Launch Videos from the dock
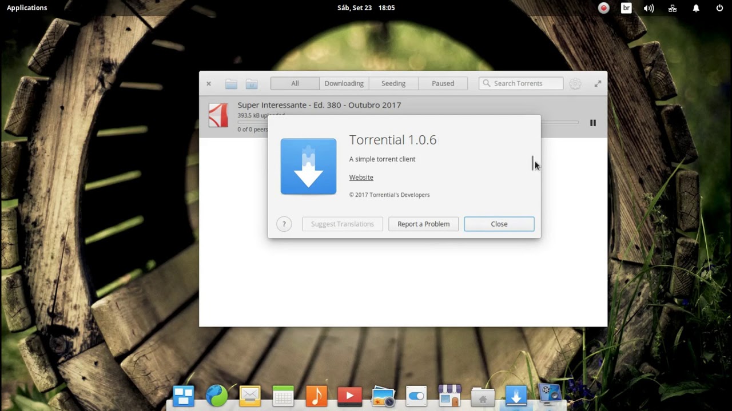This screenshot has height=411, width=732. (349, 396)
